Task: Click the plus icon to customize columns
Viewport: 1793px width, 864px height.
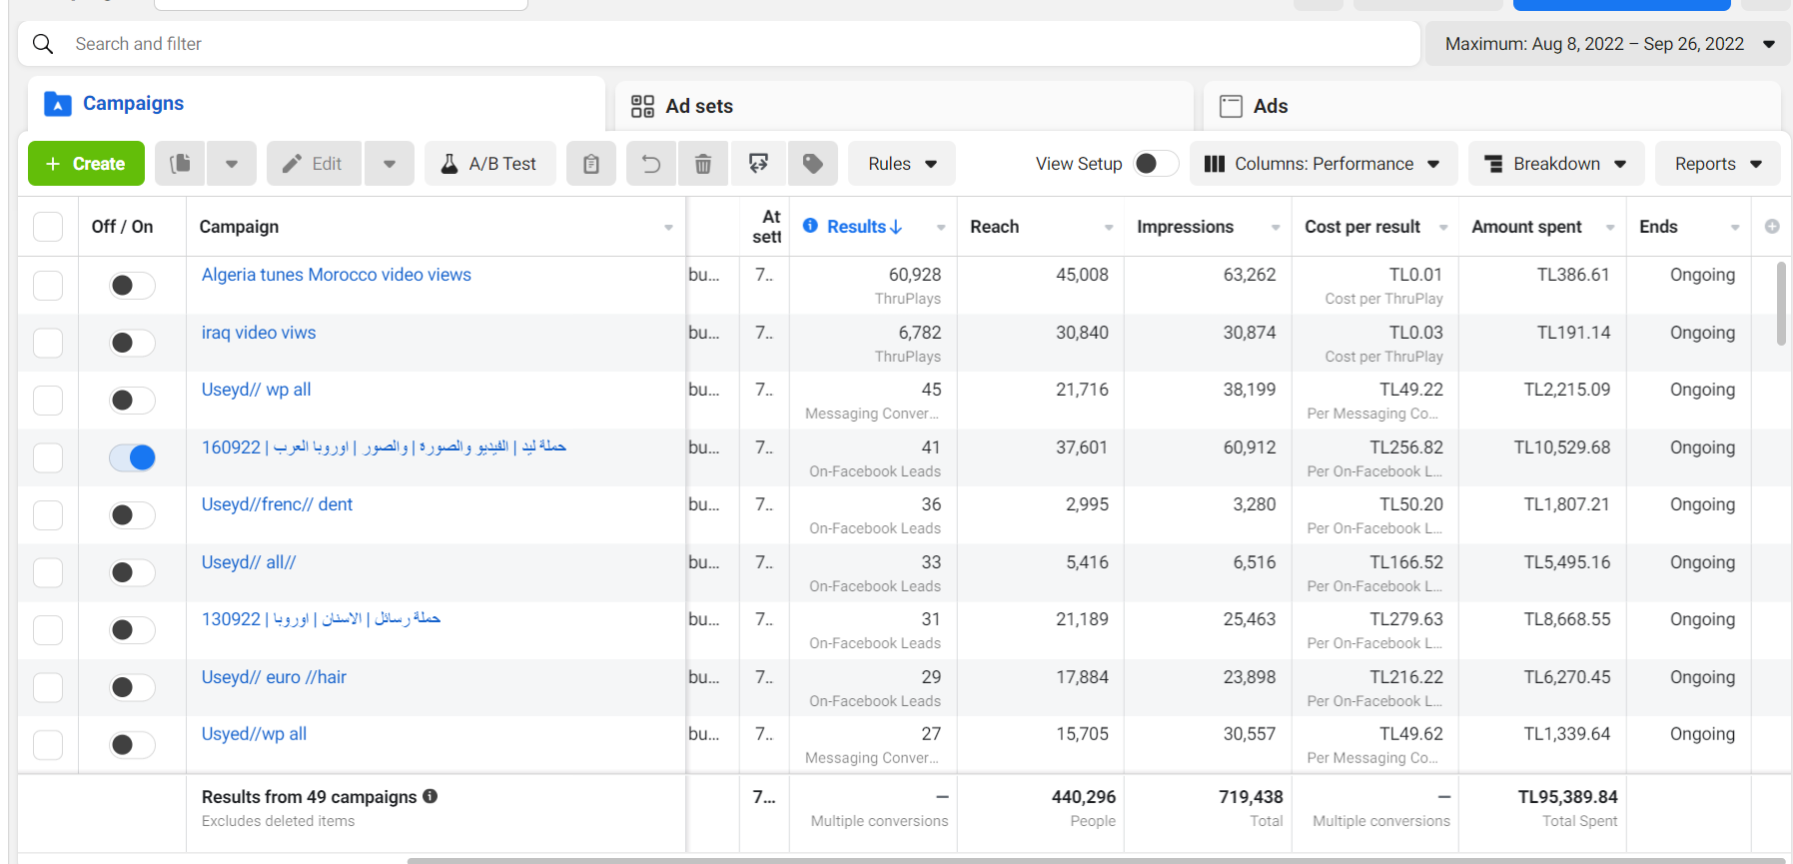Action: (x=1771, y=227)
